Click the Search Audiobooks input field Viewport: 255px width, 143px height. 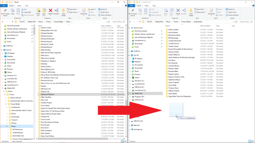pos(246,22)
